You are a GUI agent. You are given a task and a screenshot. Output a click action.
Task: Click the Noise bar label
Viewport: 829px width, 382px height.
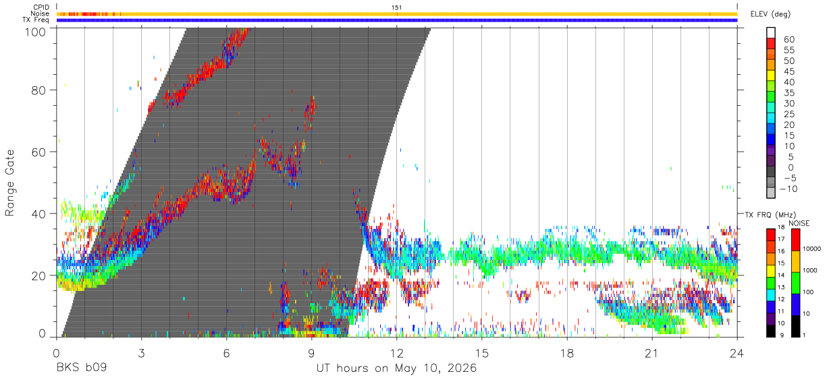[x=41, y=13]
